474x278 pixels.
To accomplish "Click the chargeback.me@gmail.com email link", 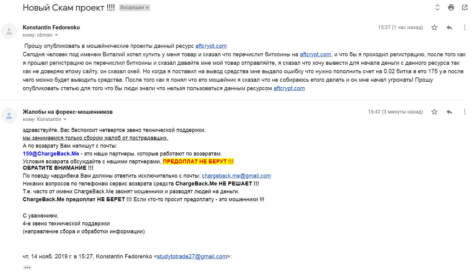I will tap(236, 176).
